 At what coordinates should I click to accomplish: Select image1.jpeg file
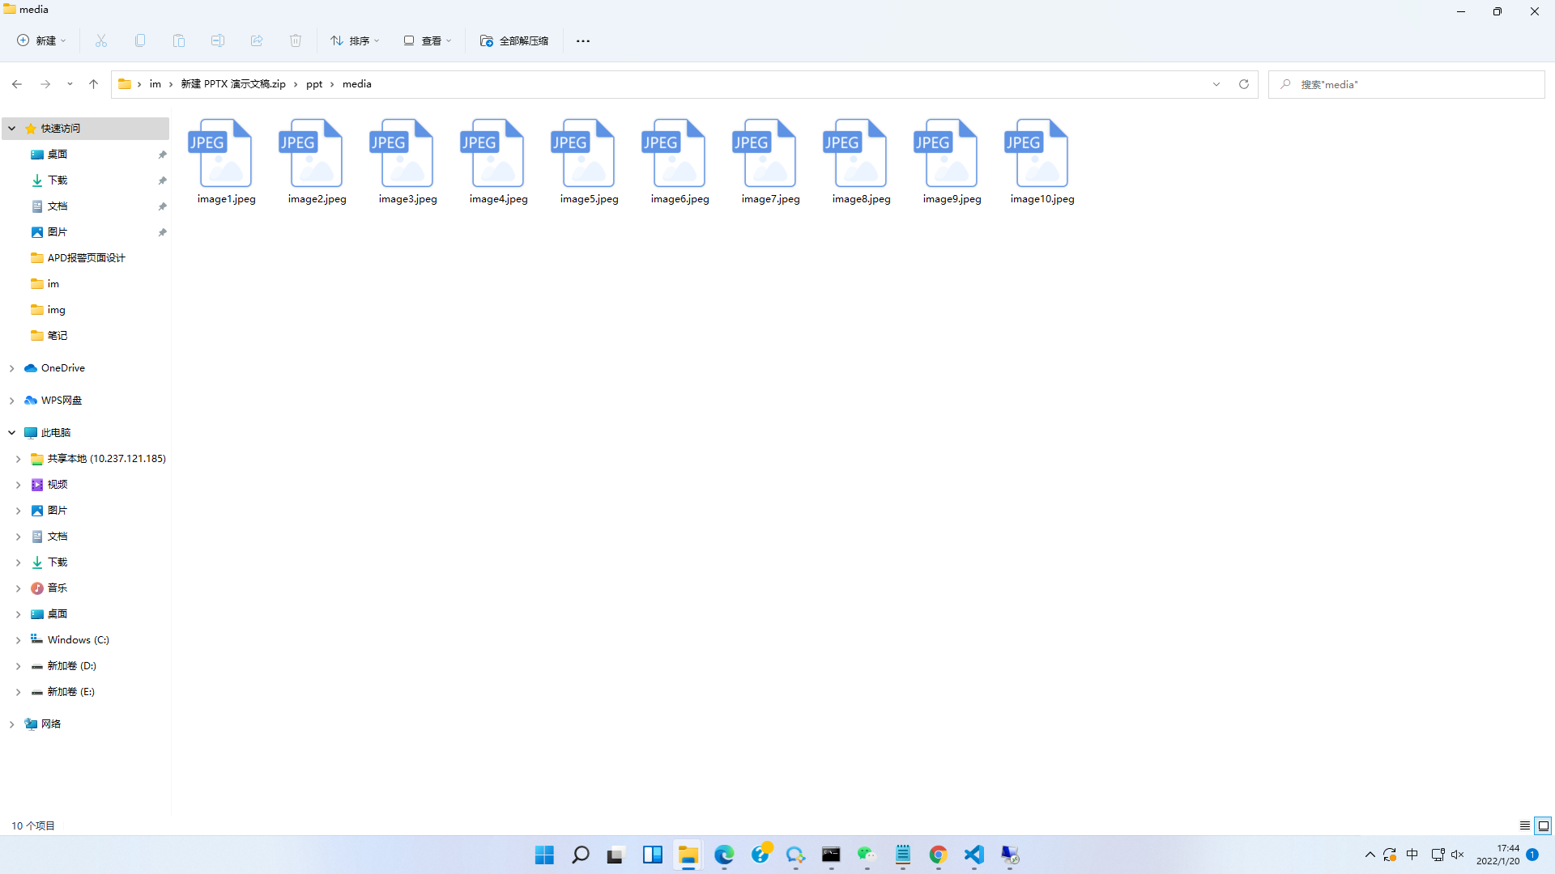(x=227, y=162)
